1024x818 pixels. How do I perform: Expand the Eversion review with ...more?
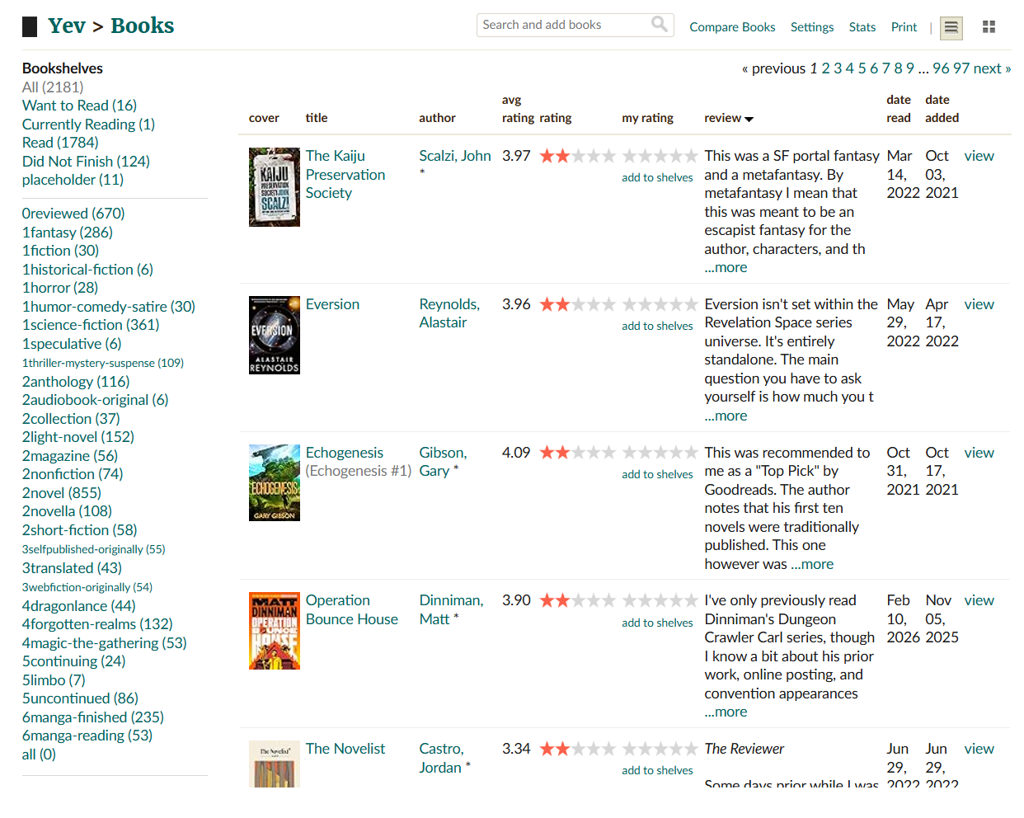click(x=726, y=416)
